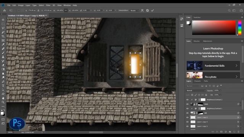Image resolution: width=244 pixels, height=137 pixels.
Task: Hide the Layer 1 copy 3 layer
Action: pos(187,126)
